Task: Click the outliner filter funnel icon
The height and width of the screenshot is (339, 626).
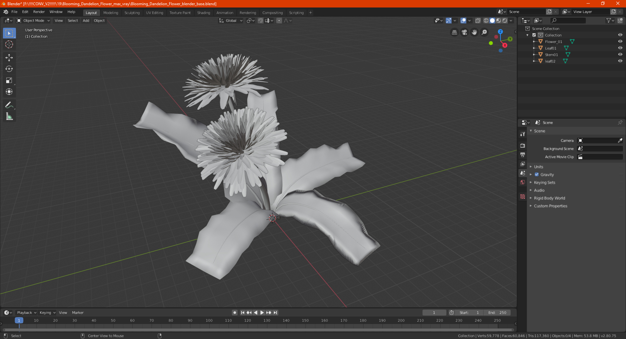Action: 609,21
